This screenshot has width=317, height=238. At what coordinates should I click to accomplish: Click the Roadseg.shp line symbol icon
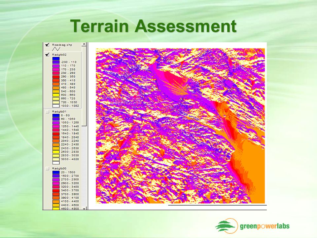(x=56, y=49)
